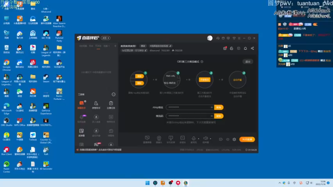The image size is (333, 187).
Task: Click the share icon in room header
Action: [x=252, y=48]
